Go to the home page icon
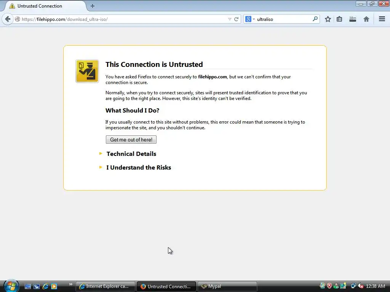Screen dimensions: 390x292 366,19
